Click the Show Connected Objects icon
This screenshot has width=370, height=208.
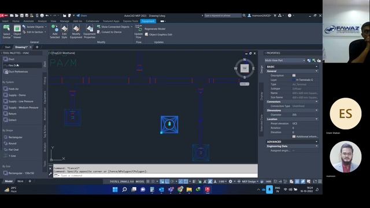pos(99,27)
